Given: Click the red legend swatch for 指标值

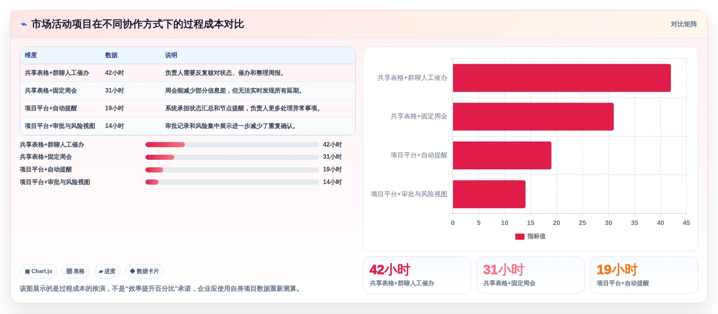Looking at the screenshot, I should click(x=520, y=237).
